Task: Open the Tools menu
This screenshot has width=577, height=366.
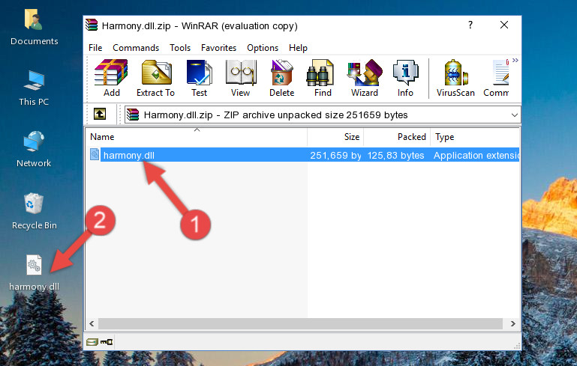Action: [x=180, y=48]
